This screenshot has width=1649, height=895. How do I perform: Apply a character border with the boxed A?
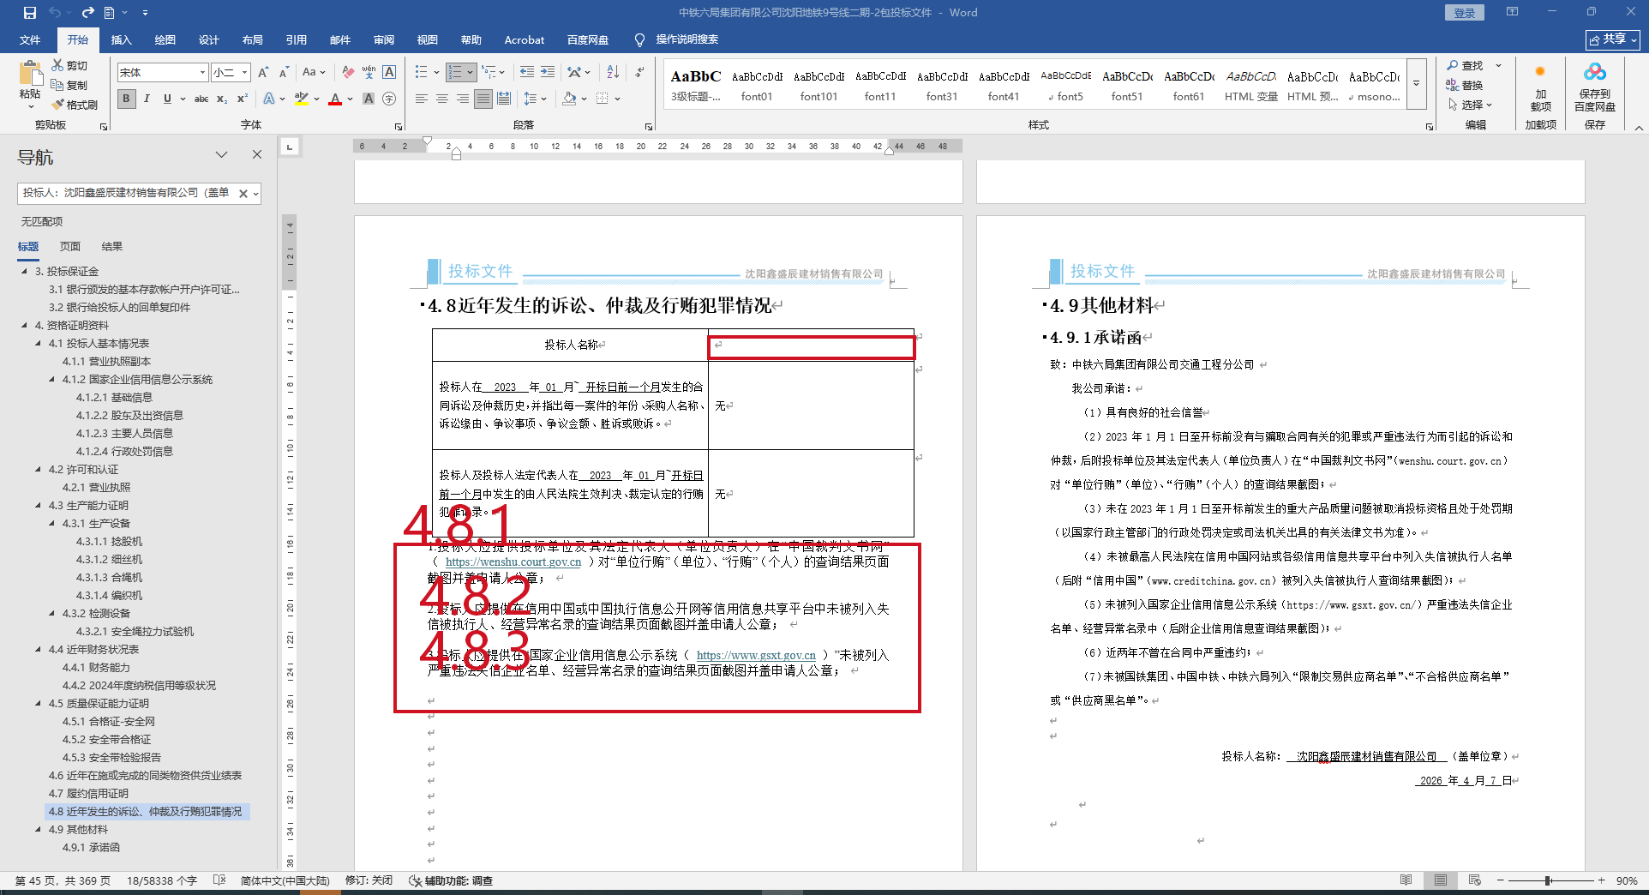click(x=389, y=72)
